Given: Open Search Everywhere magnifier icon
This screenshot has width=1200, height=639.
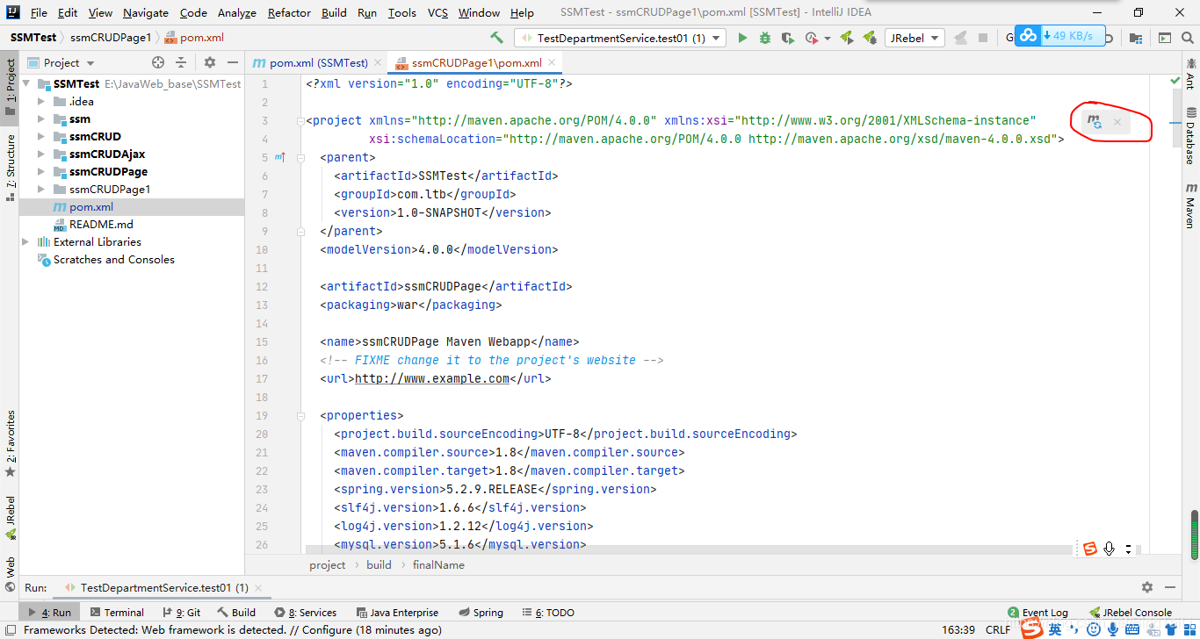Looking at the screenshot, I should coord(1187,38).
